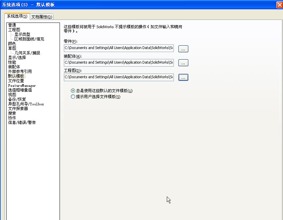This screenshot has width=283, height=220.
Task: Switch to the 文档属性 tab
Action: 42,17
